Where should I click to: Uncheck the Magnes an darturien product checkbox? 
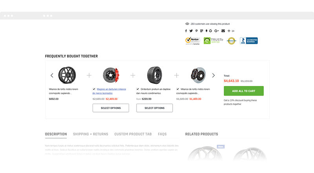94,89
